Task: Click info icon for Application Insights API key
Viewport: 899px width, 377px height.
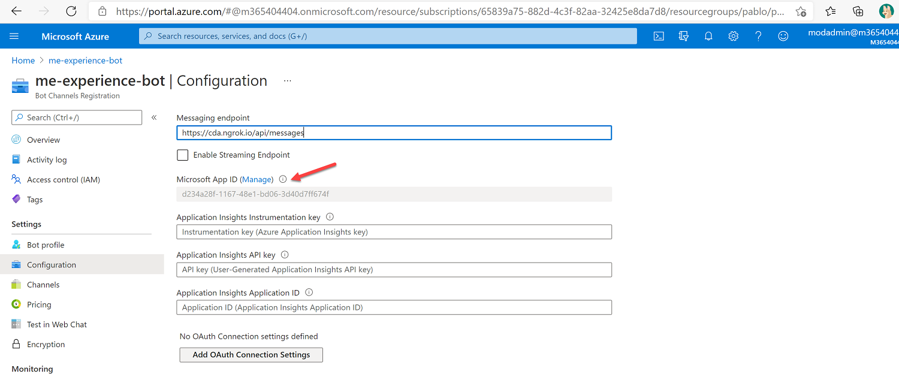Action: point(285,255)
